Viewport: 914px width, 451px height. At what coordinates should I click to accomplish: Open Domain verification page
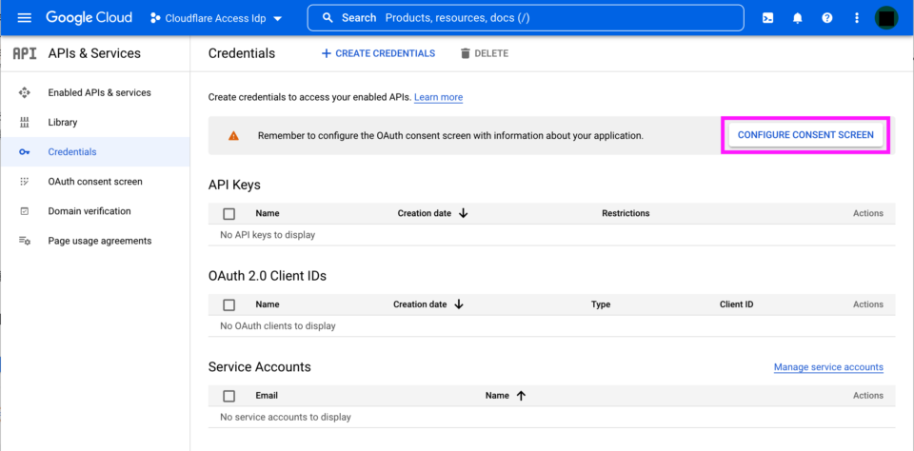(95, 211)
